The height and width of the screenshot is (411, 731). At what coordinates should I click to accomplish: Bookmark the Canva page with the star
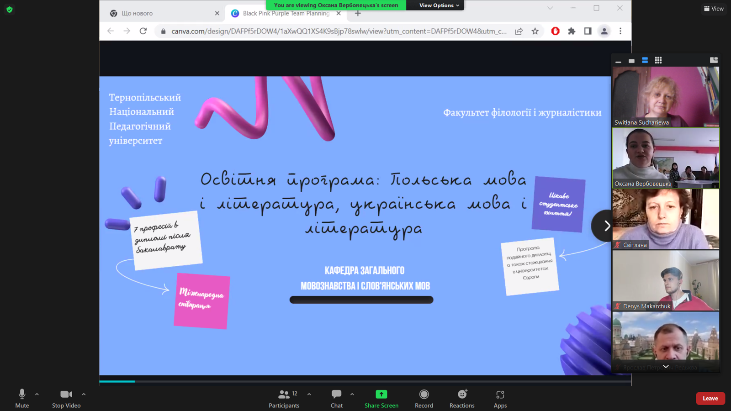(x=535, y=31)
